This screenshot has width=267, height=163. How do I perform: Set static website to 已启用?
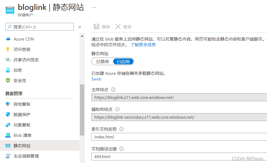click(x=123, y=62)
